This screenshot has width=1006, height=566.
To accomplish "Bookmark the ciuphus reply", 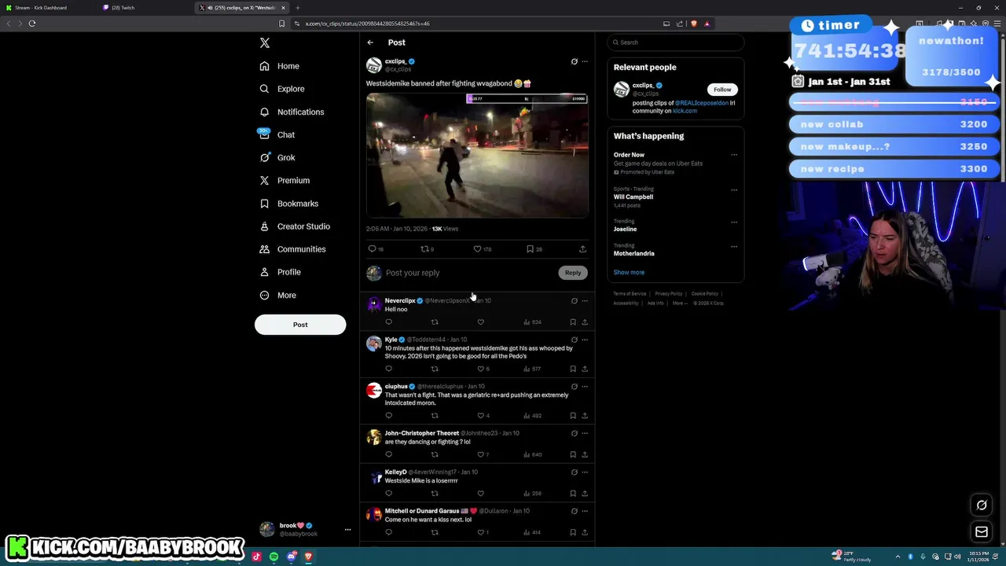I will (573, 415).
